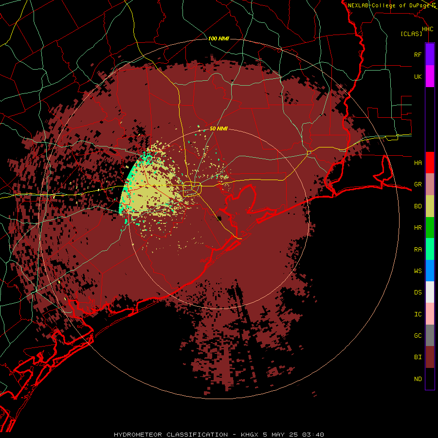Click the RA mint-green legend swatch

[430, 249]
